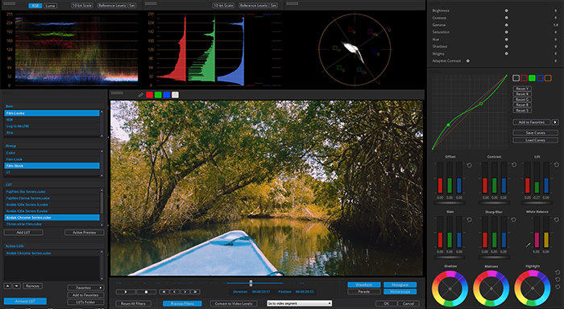Move the active LUT up with arrow

coord(7,286)
